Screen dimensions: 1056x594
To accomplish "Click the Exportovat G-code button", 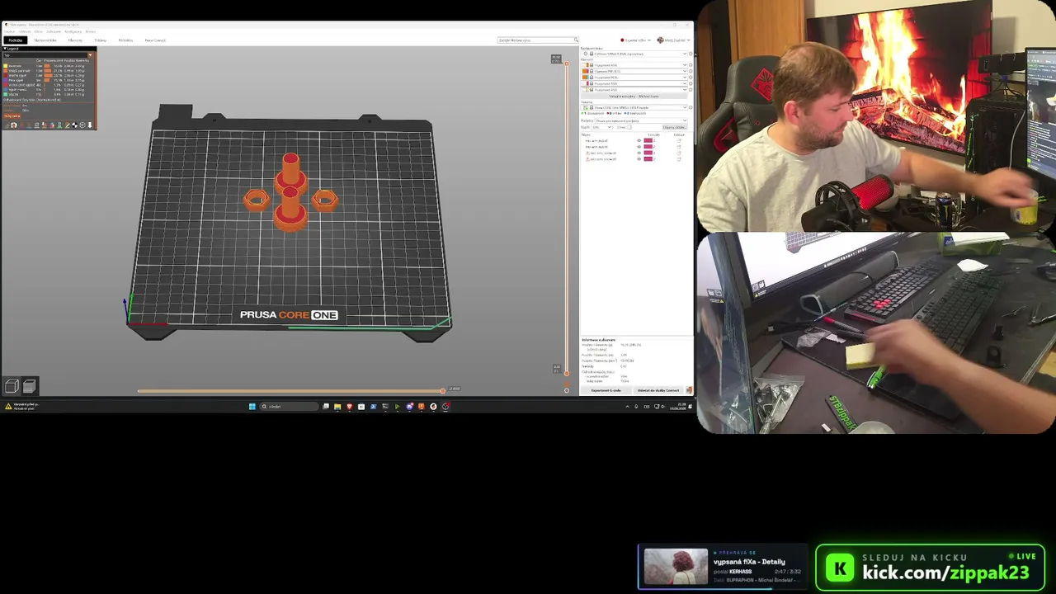I will point(606,390).
